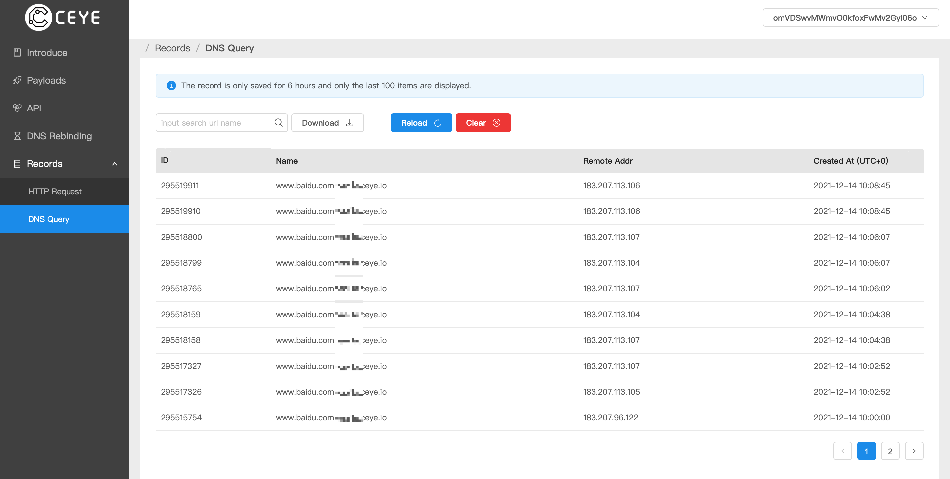Open the user account dropdown
The width and height of the screenshot is (950, 479).
pyautogui.click(x=850, y=18)
